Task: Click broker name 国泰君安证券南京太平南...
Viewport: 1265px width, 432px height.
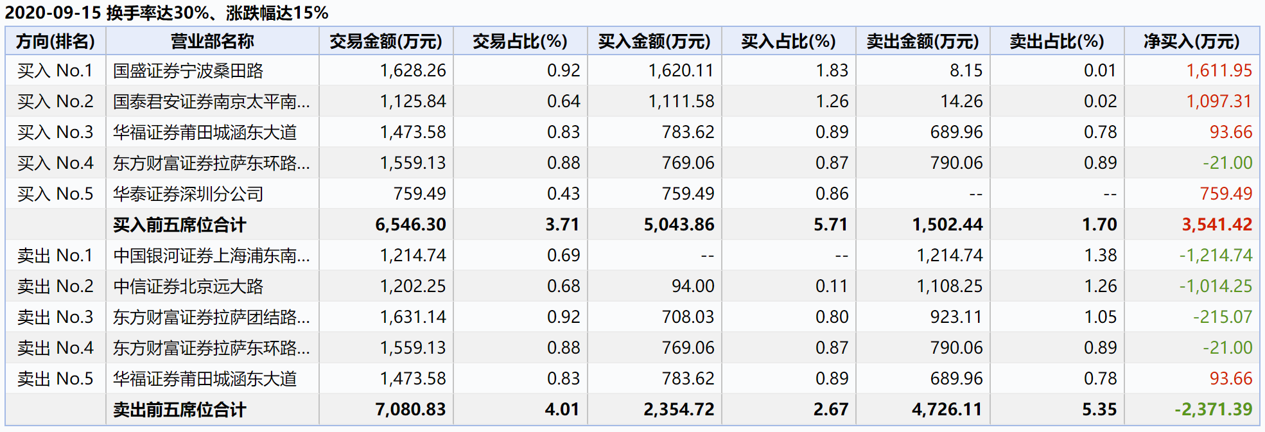Action: click(x=211, y=101)
